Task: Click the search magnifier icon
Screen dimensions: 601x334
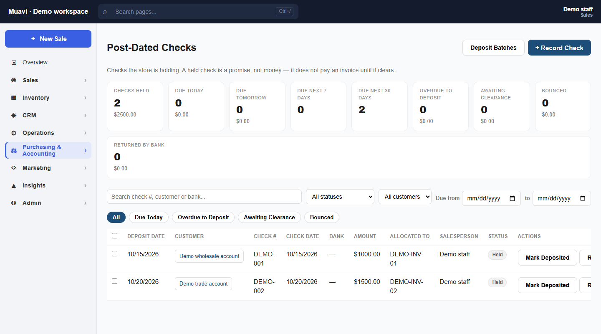Action: pyautogui.click(x=105, y=12)
